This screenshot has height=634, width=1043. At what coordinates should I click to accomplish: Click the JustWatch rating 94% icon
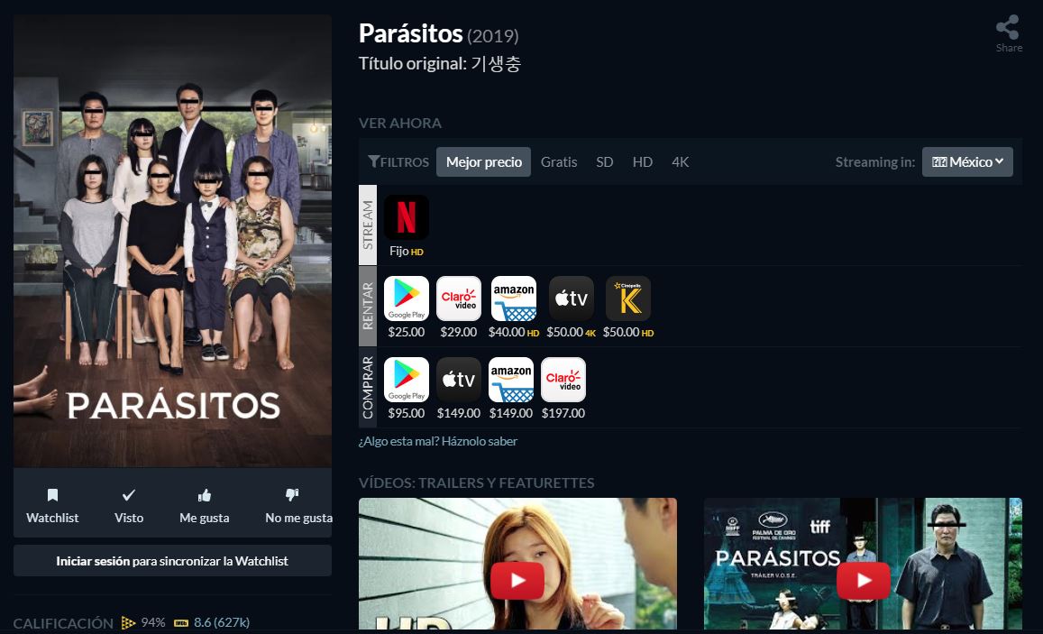pyautogui.click(x=128, y=622)
